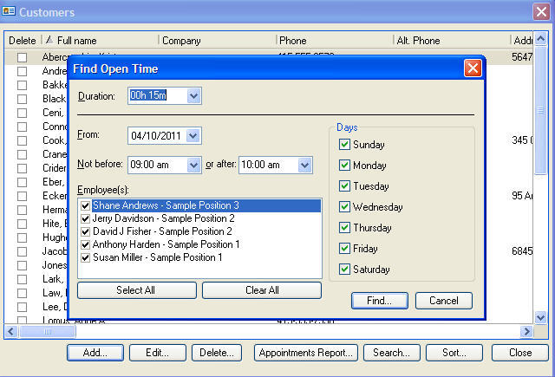Click the Close button in Customers window
Screen dimensions: 555x377
click(520, 353)
